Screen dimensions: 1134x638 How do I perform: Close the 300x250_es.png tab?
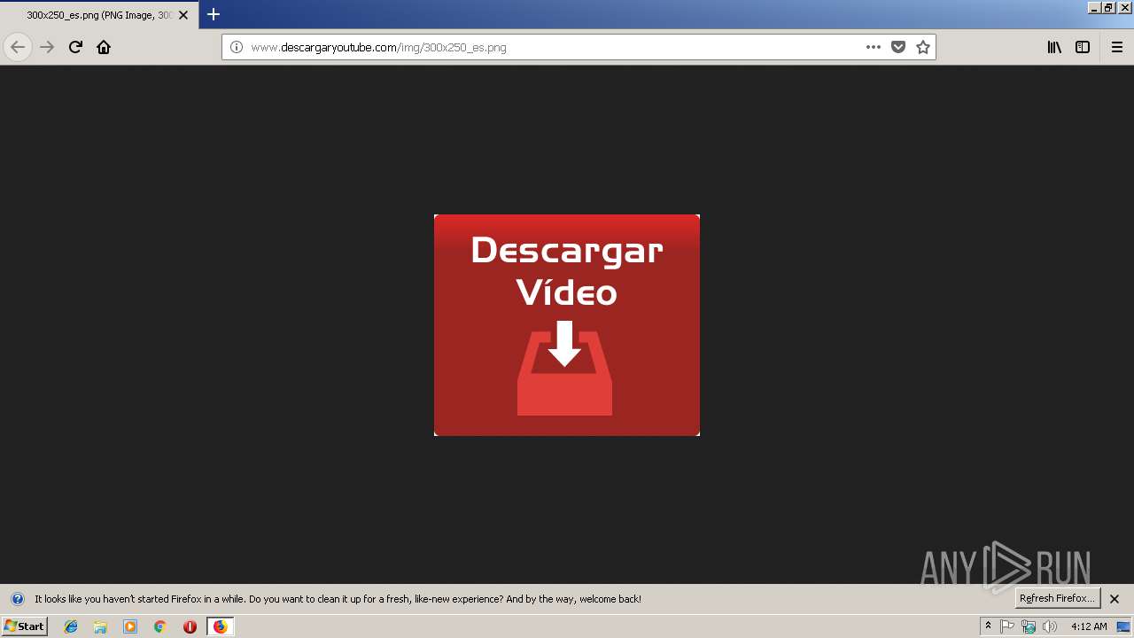pyautogui.click(x=183, y=15)
